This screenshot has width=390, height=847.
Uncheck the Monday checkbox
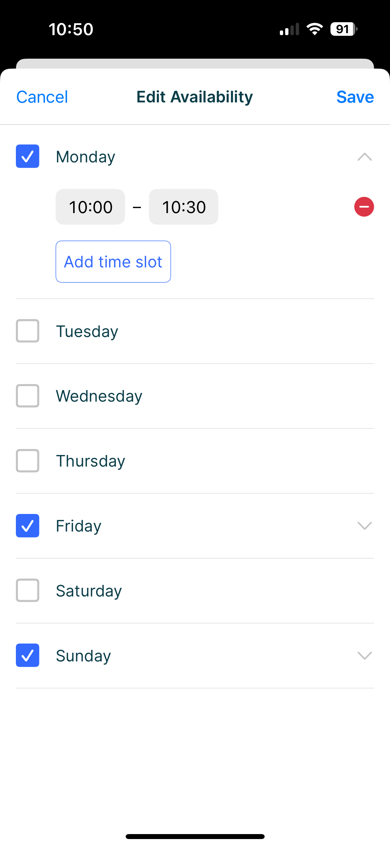pyautogui.click(x=27, y=156)
